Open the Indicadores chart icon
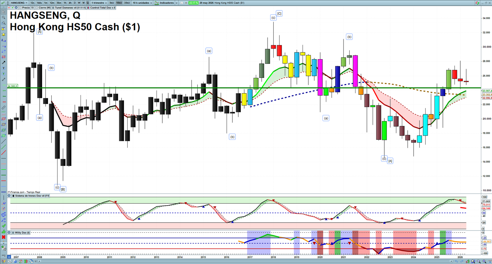 pyautogui.click(x=157, y=3)
